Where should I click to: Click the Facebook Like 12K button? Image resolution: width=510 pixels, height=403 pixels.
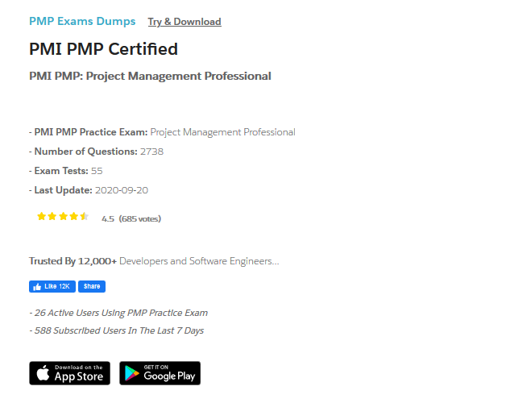coord(52,286)
